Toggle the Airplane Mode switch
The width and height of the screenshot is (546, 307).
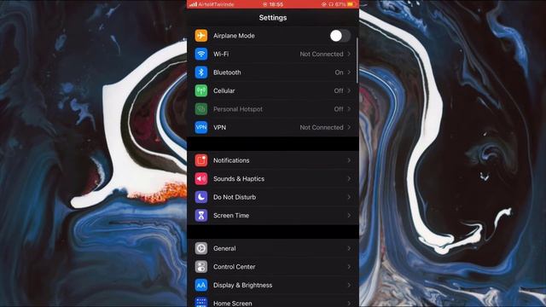coord(340,36)
